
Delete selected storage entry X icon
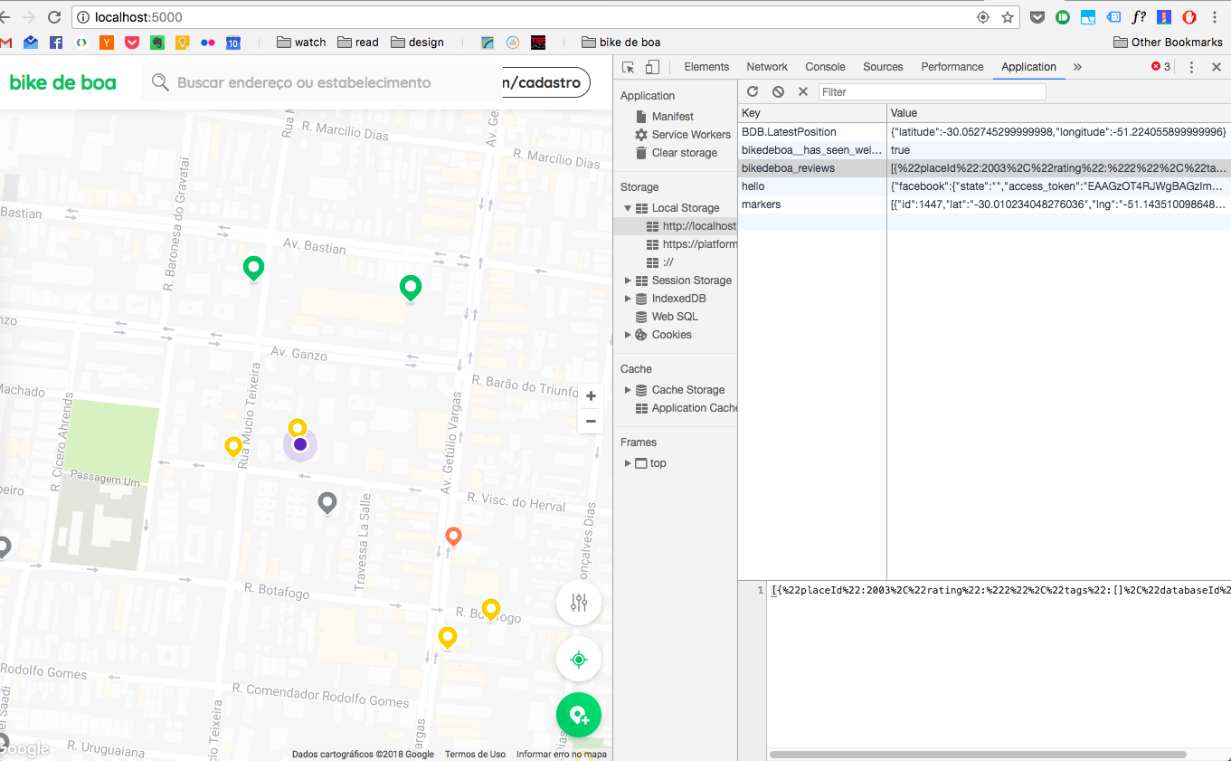pyautogui.click(x=802, y=91)
